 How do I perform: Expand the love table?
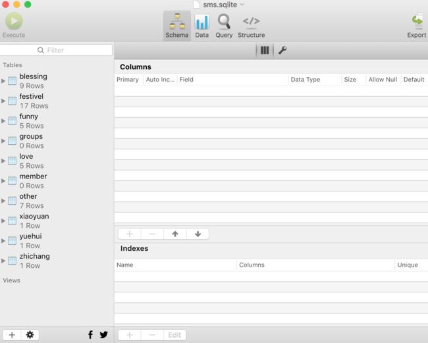pyautogui.click(x=3, y=161)
